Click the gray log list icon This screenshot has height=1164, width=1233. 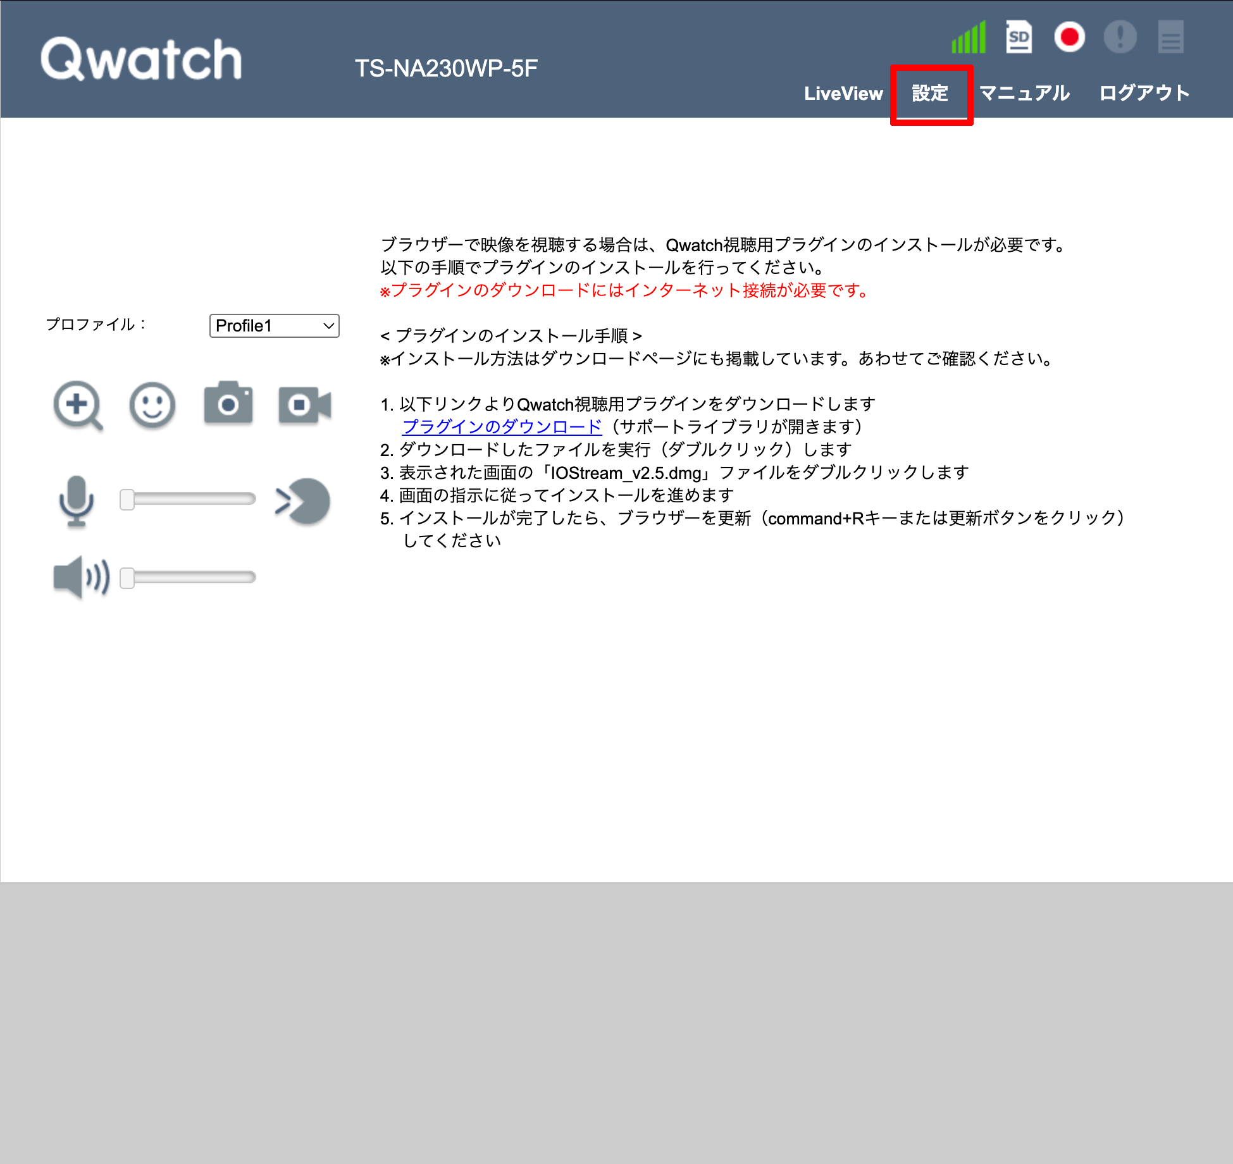pyautogui.click(x=1170, y=37)
